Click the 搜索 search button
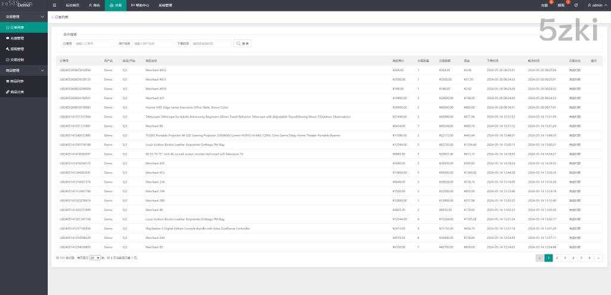Image resolution: width=611 pixels, height=295 pixels. 243,44
